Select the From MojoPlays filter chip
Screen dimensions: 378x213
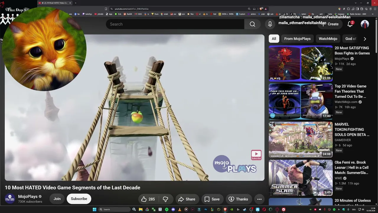click(x=297, y=39)
